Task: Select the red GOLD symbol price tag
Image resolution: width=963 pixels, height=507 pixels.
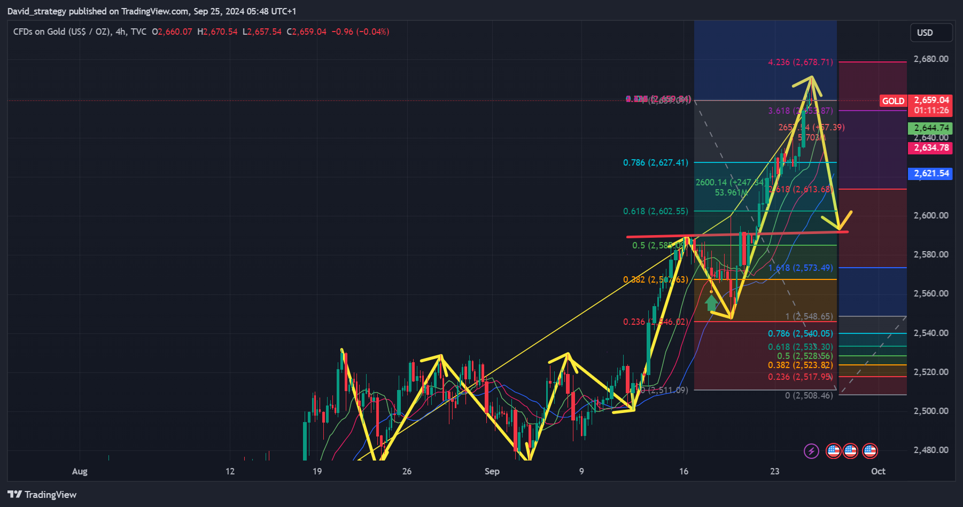Action: point(894,101)
